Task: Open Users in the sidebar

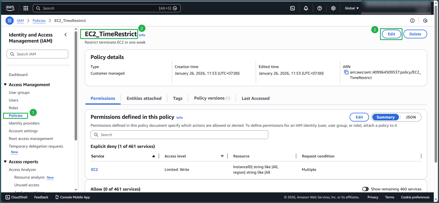Action: pos(13,100)
